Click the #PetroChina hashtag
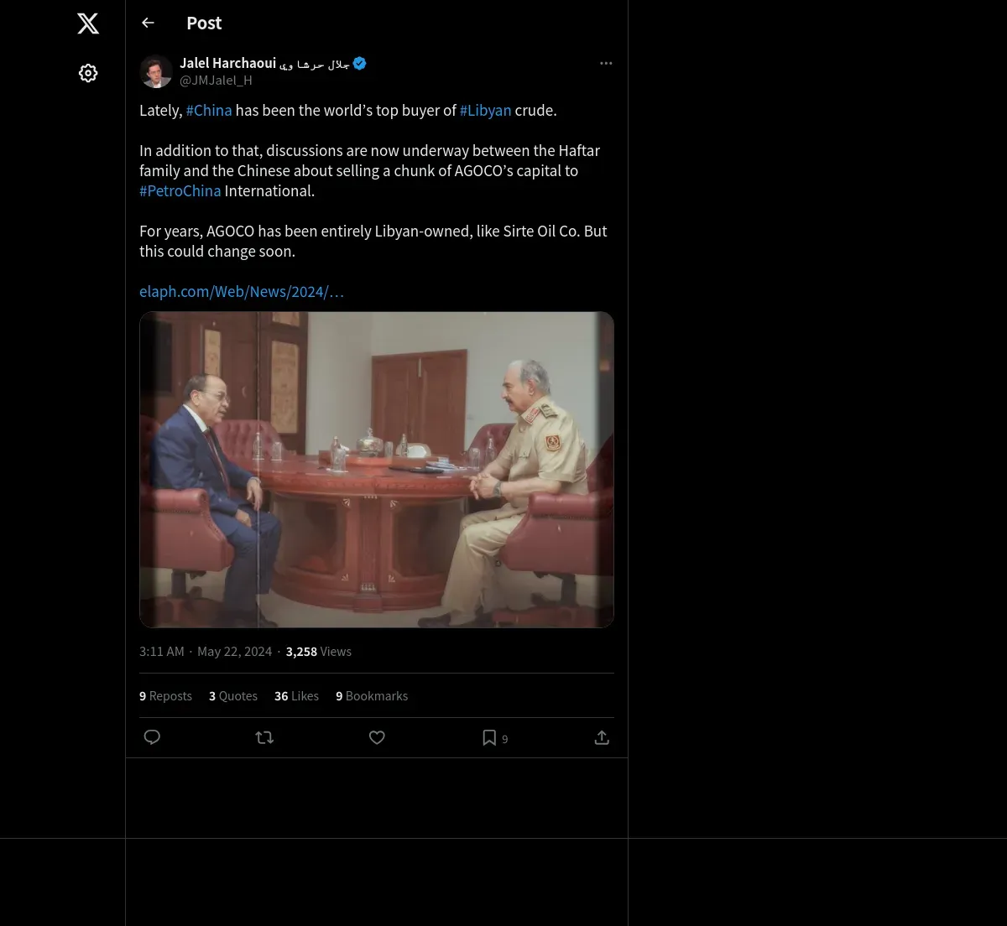 point(180,191)
